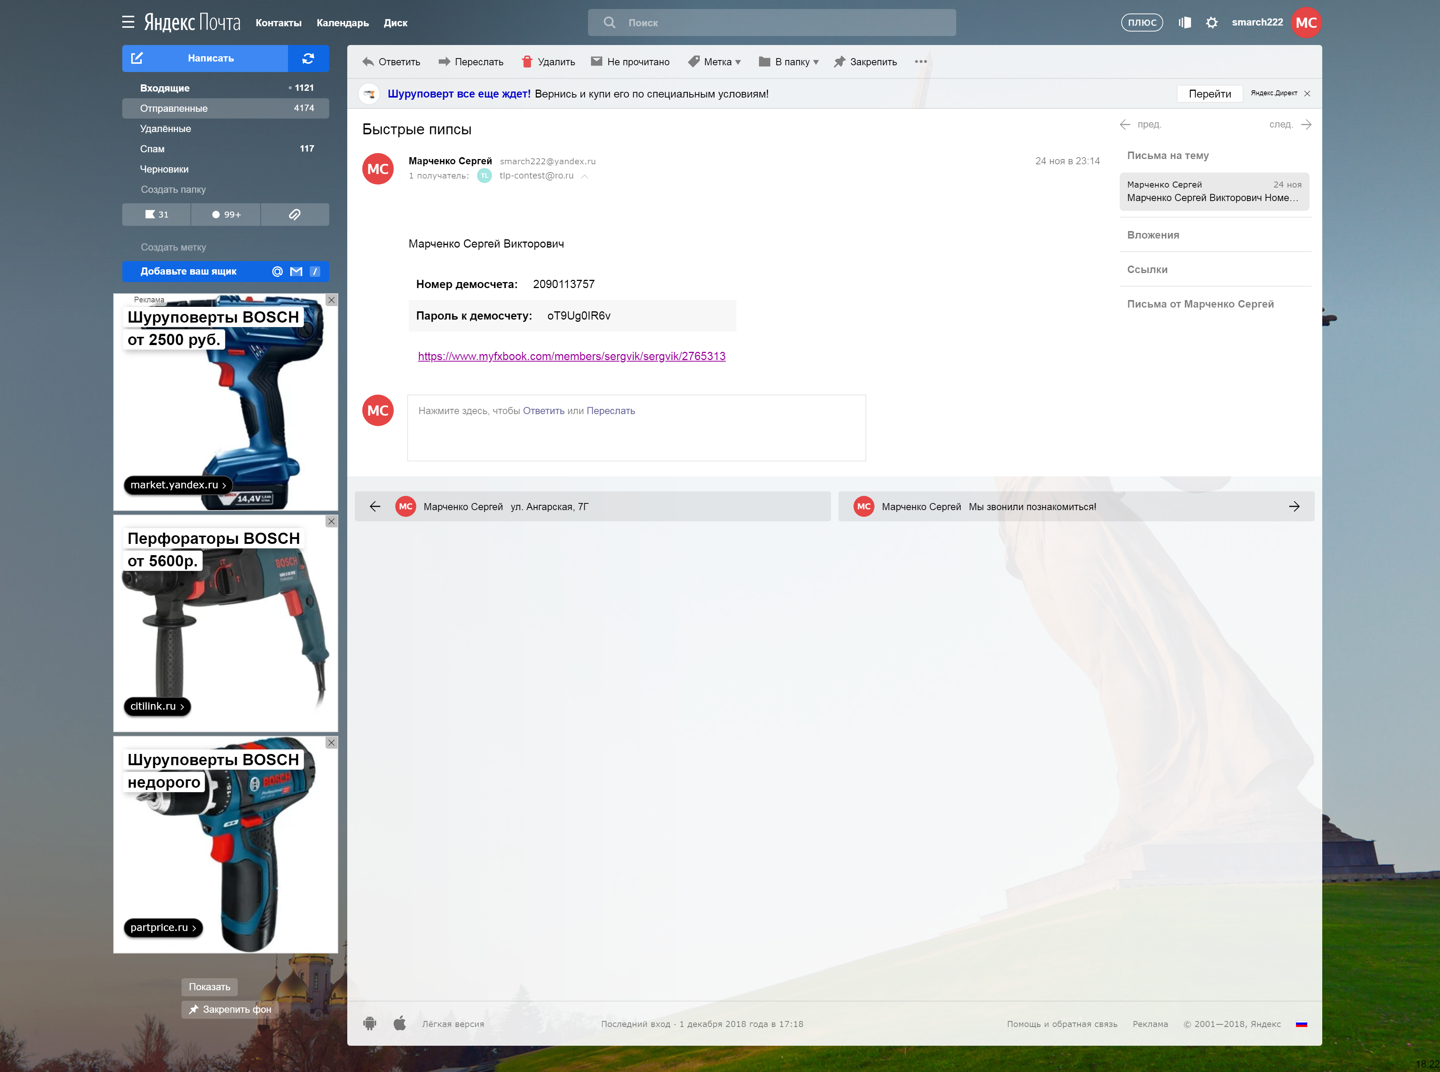Click the refresh mail icon

click(x=308, y=59)
